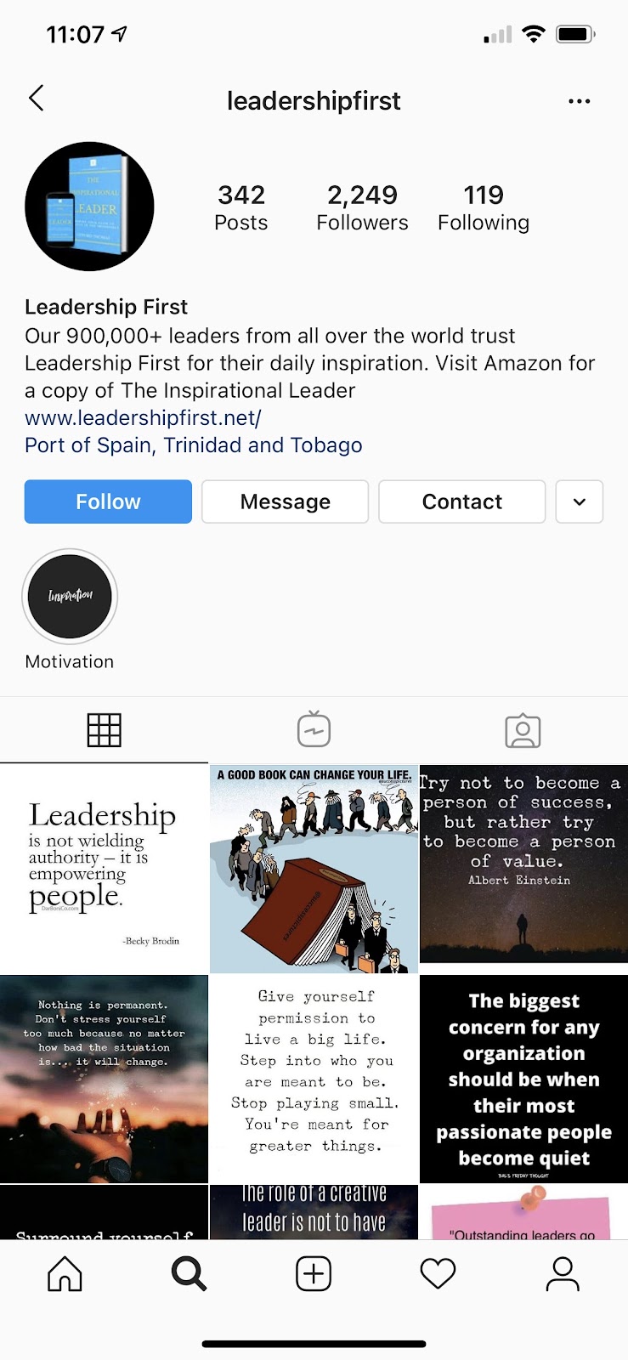Tap the back arrow icon
Screen dimensions: 628x1360
(37, 99)
